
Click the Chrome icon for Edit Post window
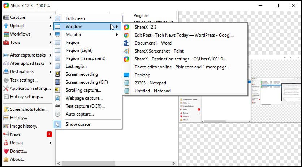(x=126, y=35)
